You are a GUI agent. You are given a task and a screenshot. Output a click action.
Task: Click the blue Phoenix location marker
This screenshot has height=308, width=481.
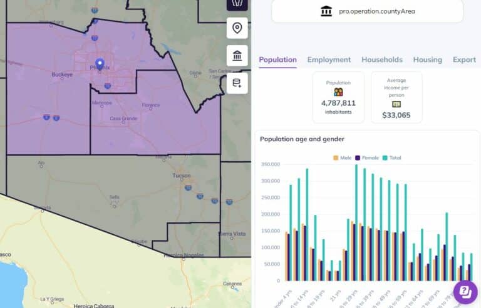pos(100,64)
